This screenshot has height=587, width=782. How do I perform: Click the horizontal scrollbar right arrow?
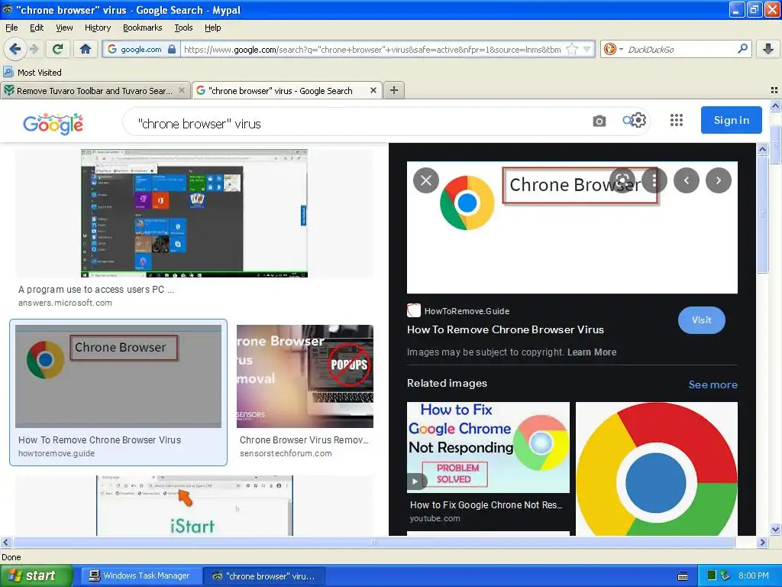click(762, 542)
